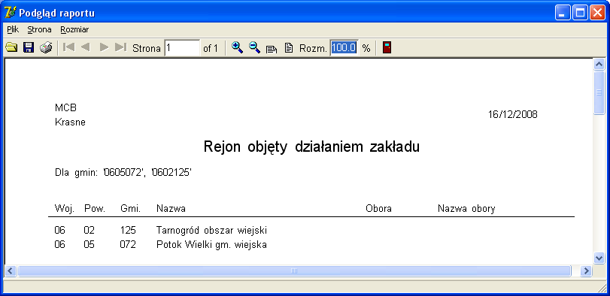Click the Rozm. zoom percentage field

click(x=344, y=48)
